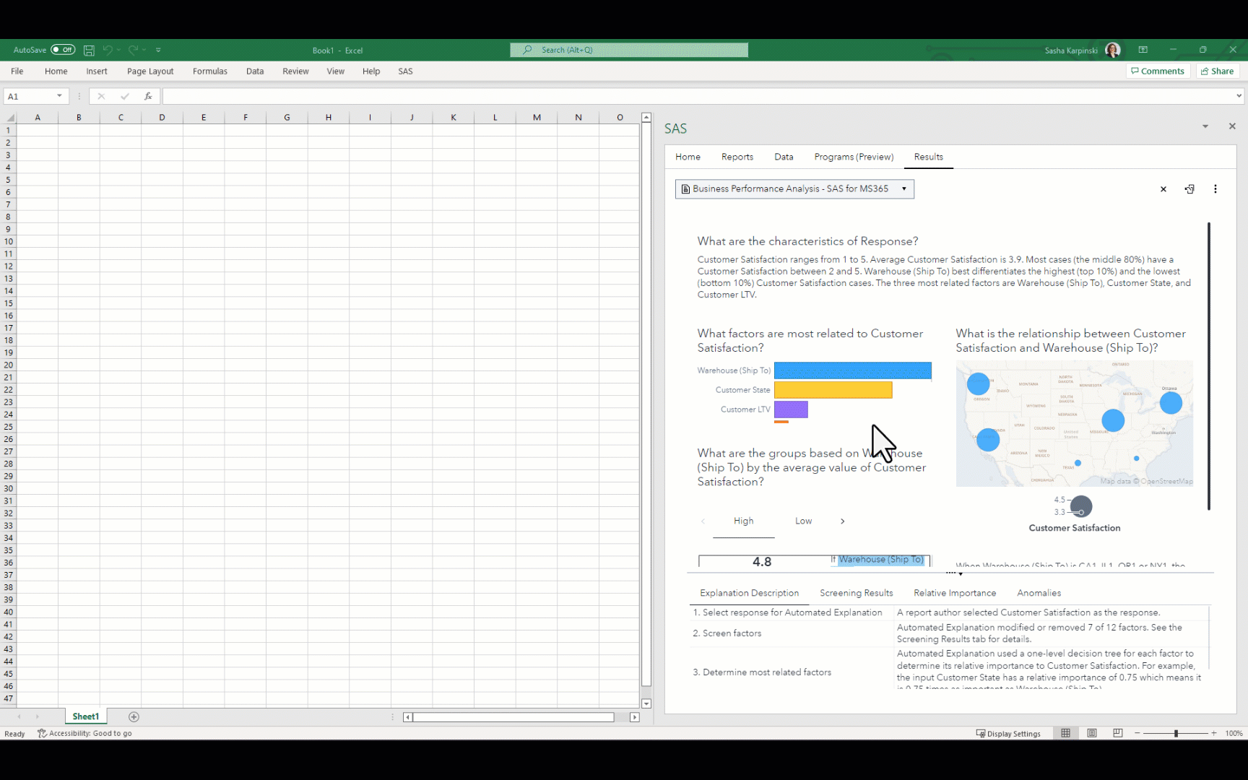Screen dimensions: 1248x780
Task: Open Ribbon Display Options icon
Action: click(1143, 50)
